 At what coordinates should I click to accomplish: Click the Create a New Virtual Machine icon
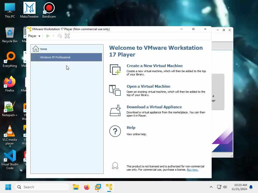click(x=115, y=70)
